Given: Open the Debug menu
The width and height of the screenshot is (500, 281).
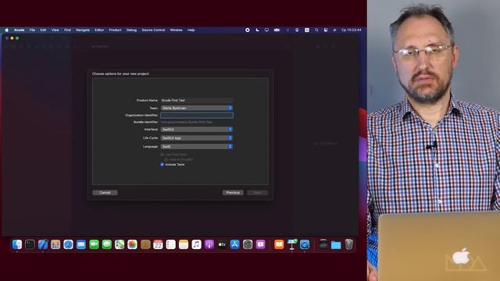Looking at the screenshot, I should pyautogui.click(x=131, y=30).
